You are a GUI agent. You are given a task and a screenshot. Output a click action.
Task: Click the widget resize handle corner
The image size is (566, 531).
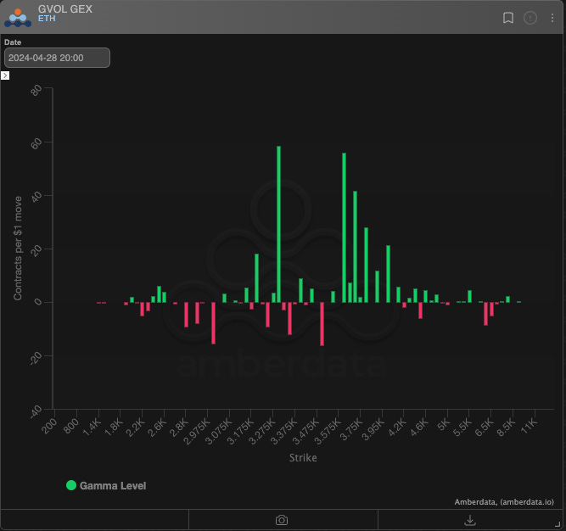(558, 523)
